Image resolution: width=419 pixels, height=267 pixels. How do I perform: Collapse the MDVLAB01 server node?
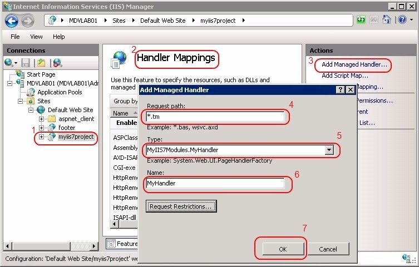coord(9,83)
